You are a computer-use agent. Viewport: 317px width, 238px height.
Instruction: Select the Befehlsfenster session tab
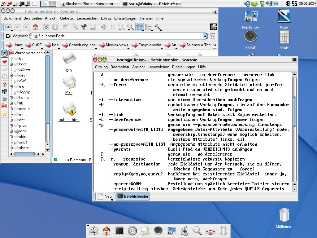(132, 196)
